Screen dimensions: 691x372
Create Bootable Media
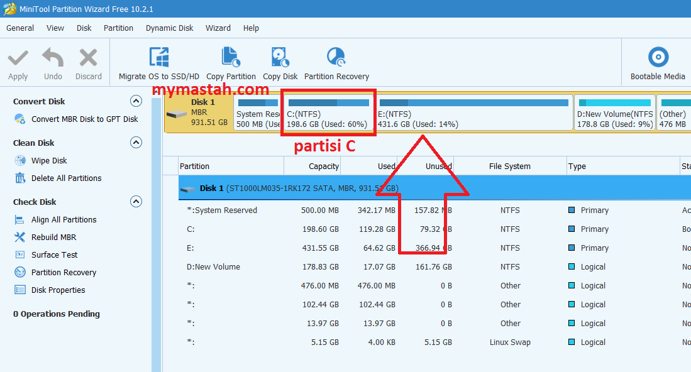(x=658, y=64)
